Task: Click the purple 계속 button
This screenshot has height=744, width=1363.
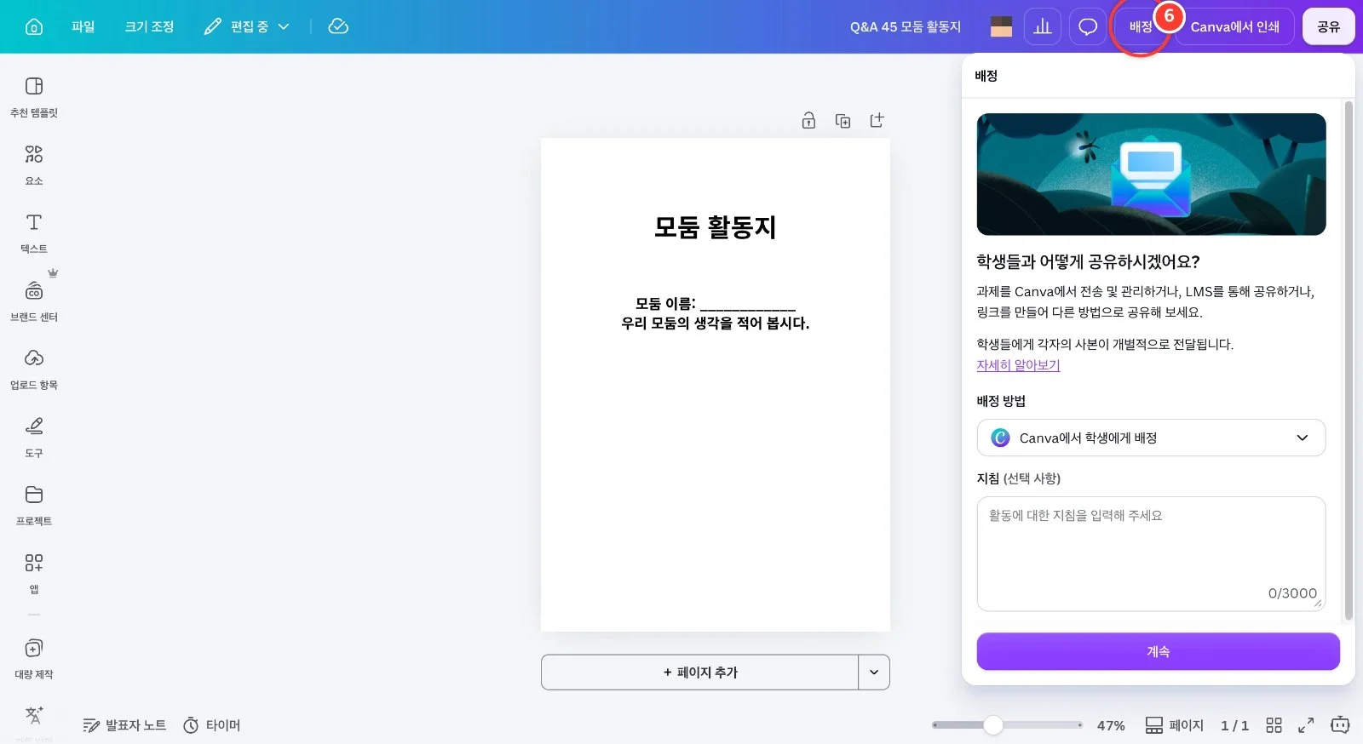Action: (x=1158, y=651)
